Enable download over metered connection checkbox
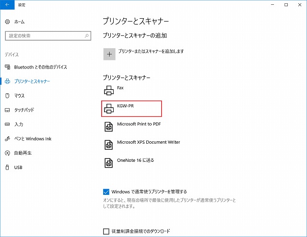307x237 pixels. point(106,231)
